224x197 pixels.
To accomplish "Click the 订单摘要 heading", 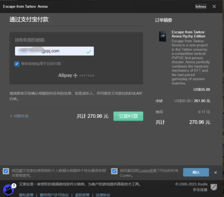I will coord(164,20).
